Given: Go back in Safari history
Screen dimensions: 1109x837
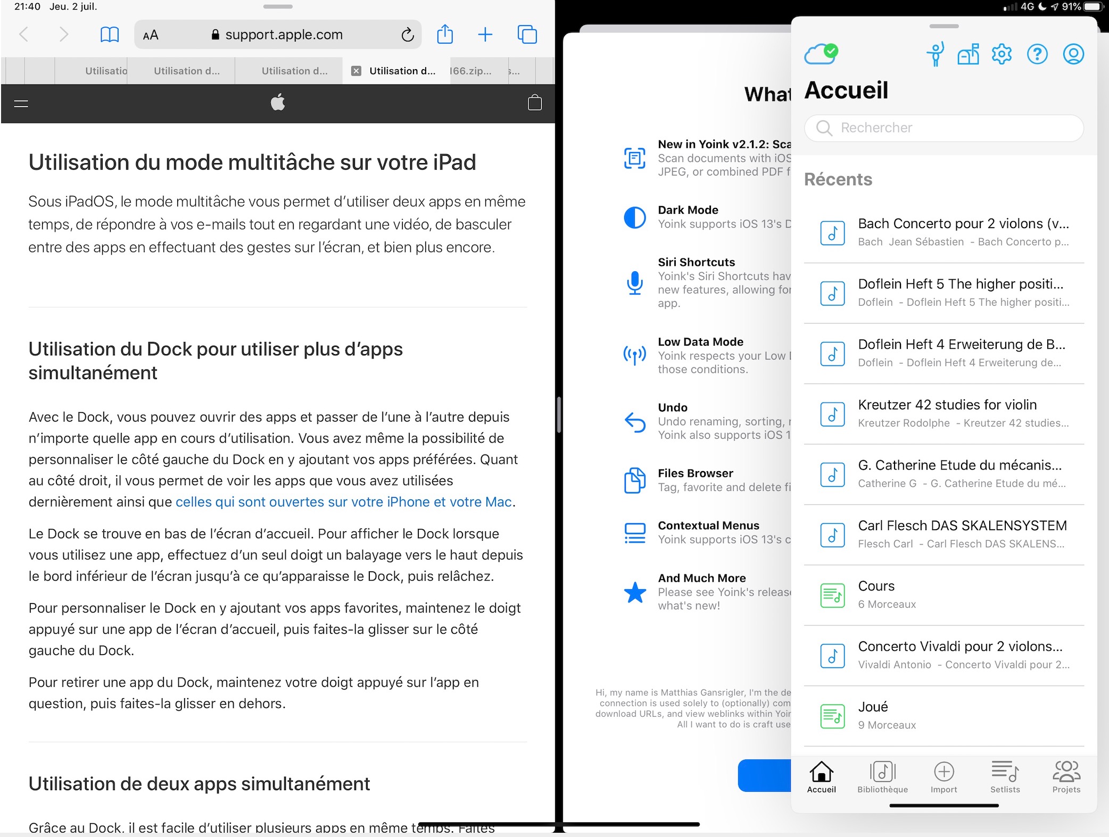Looking at the screenshot, I should click(24, 35).
